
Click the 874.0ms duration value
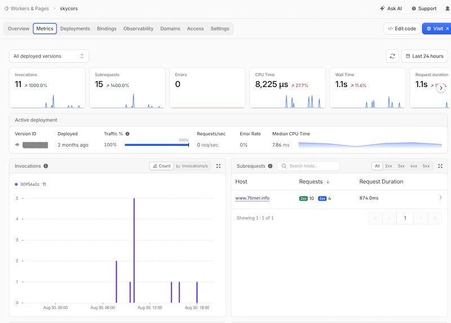369,198
